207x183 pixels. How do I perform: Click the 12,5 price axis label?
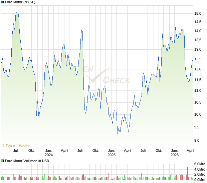pos(198,59)
